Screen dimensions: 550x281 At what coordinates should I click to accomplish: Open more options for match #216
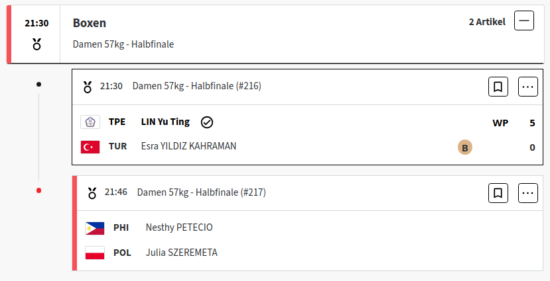pyautogui.click(x=528, y=87)
